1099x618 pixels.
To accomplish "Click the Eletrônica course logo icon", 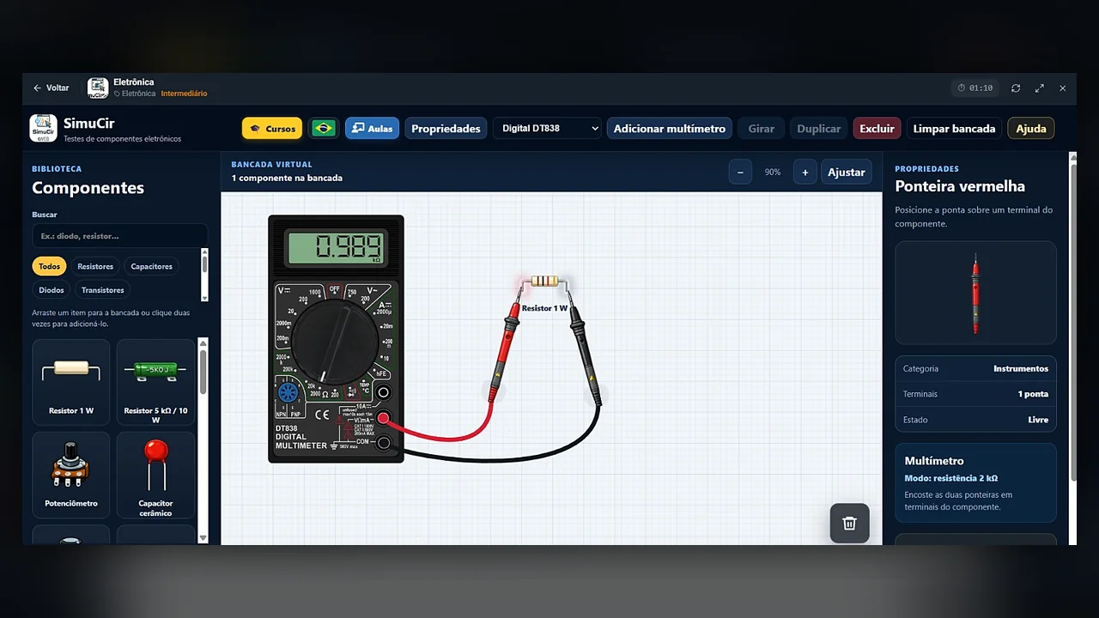I will pos(98,88).
